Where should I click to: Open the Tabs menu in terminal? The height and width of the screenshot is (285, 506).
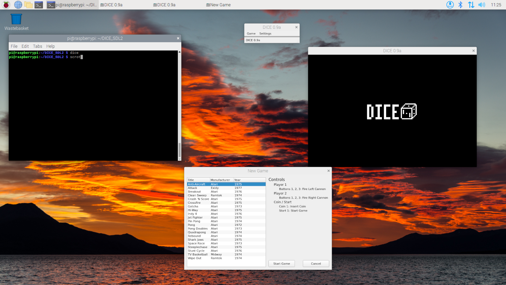click(38, 46)
